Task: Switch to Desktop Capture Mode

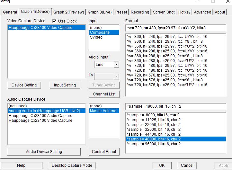Action: tap(72, 166)
